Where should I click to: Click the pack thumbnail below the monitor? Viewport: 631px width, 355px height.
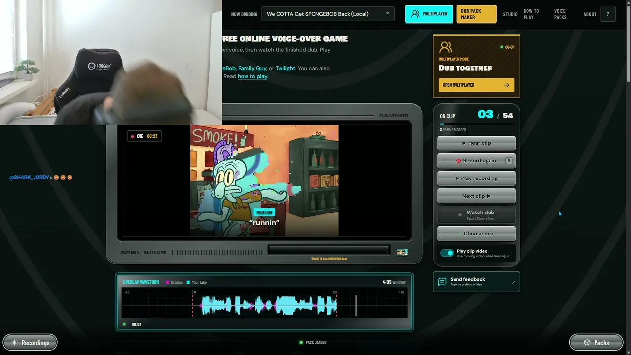pos(402,252)
